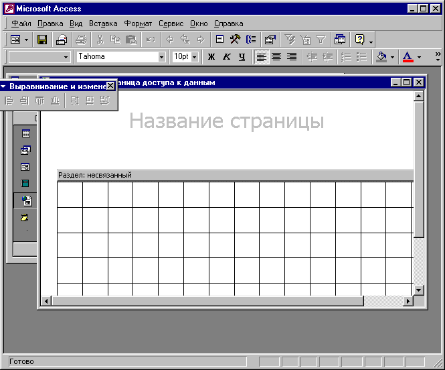Toggle align left text
Screen dimensions: 445x370
click(262, 57)
